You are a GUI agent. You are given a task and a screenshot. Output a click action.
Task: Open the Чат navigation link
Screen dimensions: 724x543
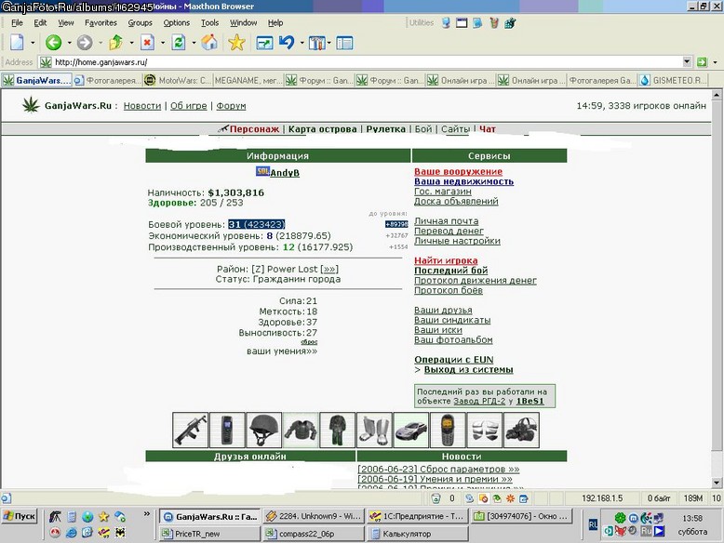click(x=487, y=129)
